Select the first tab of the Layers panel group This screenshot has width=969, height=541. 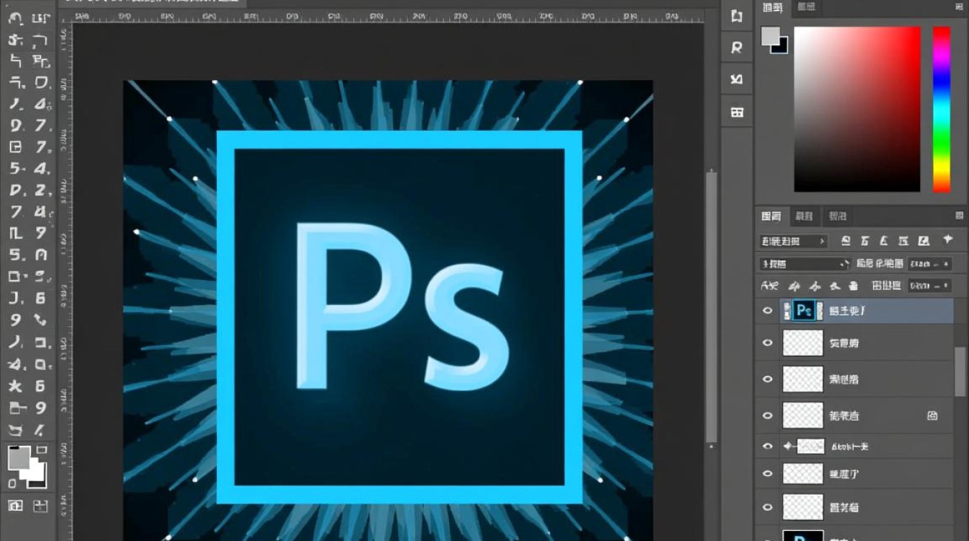point(771,216)
